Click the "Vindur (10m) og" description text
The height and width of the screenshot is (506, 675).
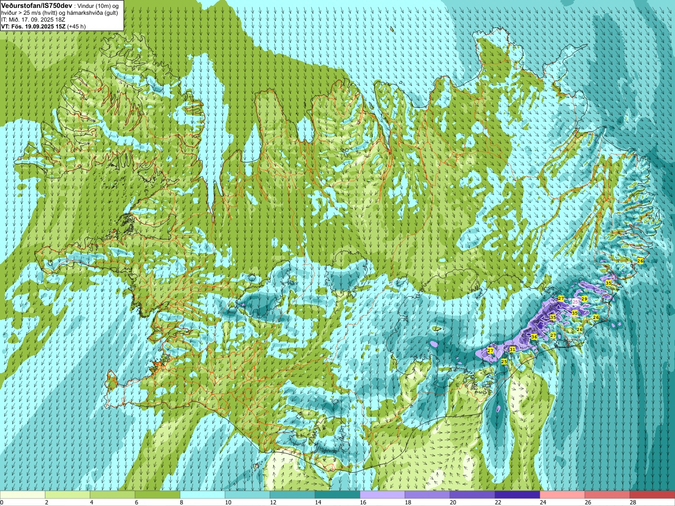pyautogui.click(x=98, y=5)
